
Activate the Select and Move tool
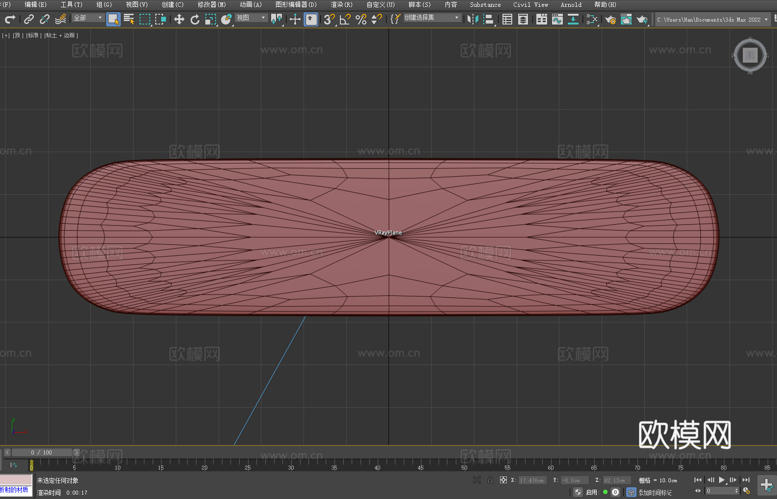(x=179, y=19)
